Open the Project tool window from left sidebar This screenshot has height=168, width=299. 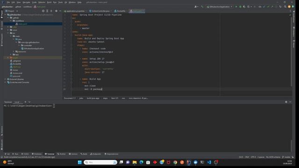[2, 14]
